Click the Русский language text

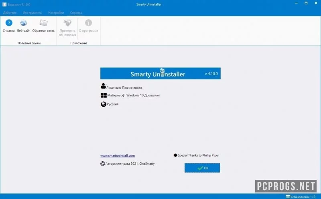click(113, 104)
